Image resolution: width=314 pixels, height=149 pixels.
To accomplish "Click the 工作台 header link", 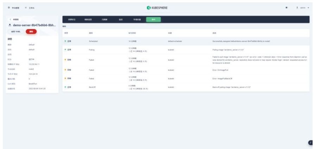I will [x=31, y=8].
